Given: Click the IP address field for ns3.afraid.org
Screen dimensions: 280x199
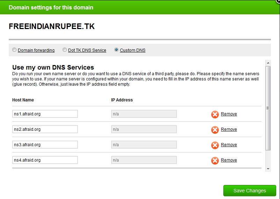Looking at the screenshot, I should click(x=144, y=145).
